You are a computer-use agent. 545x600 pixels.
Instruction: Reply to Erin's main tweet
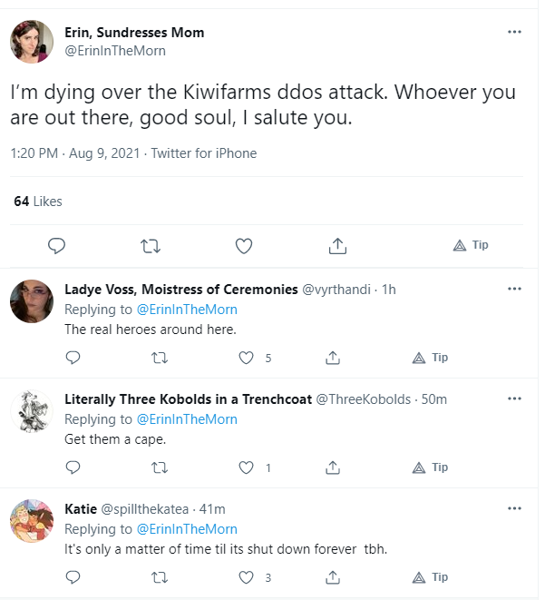point(56,245)
